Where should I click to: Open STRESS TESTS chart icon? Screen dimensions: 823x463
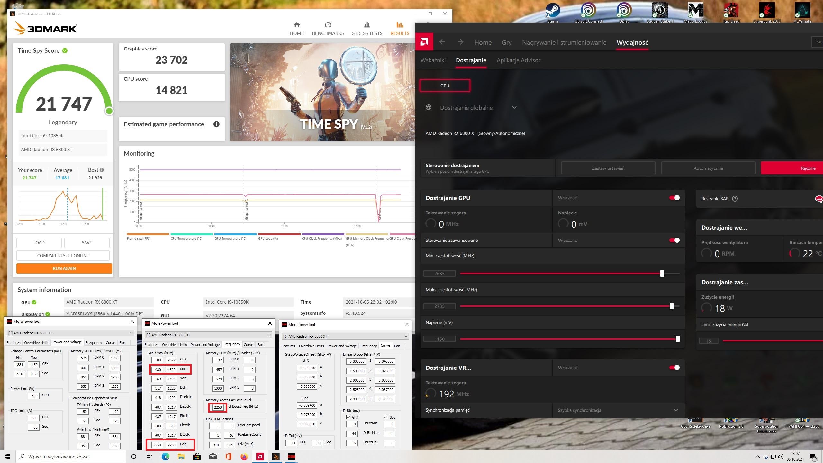(x=367, y=25)
